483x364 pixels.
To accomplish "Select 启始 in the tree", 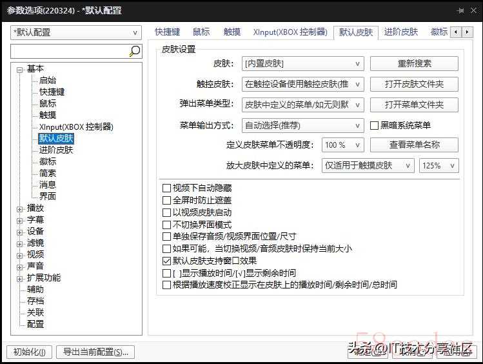I will pos(48,80).
